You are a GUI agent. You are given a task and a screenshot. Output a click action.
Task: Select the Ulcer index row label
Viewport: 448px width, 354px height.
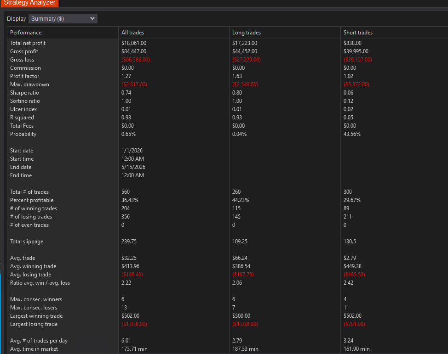(x=23, y=109)
